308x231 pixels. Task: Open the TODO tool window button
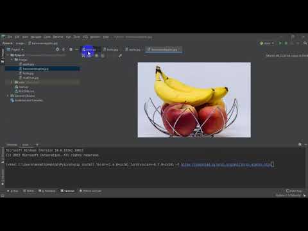point(28,191)
